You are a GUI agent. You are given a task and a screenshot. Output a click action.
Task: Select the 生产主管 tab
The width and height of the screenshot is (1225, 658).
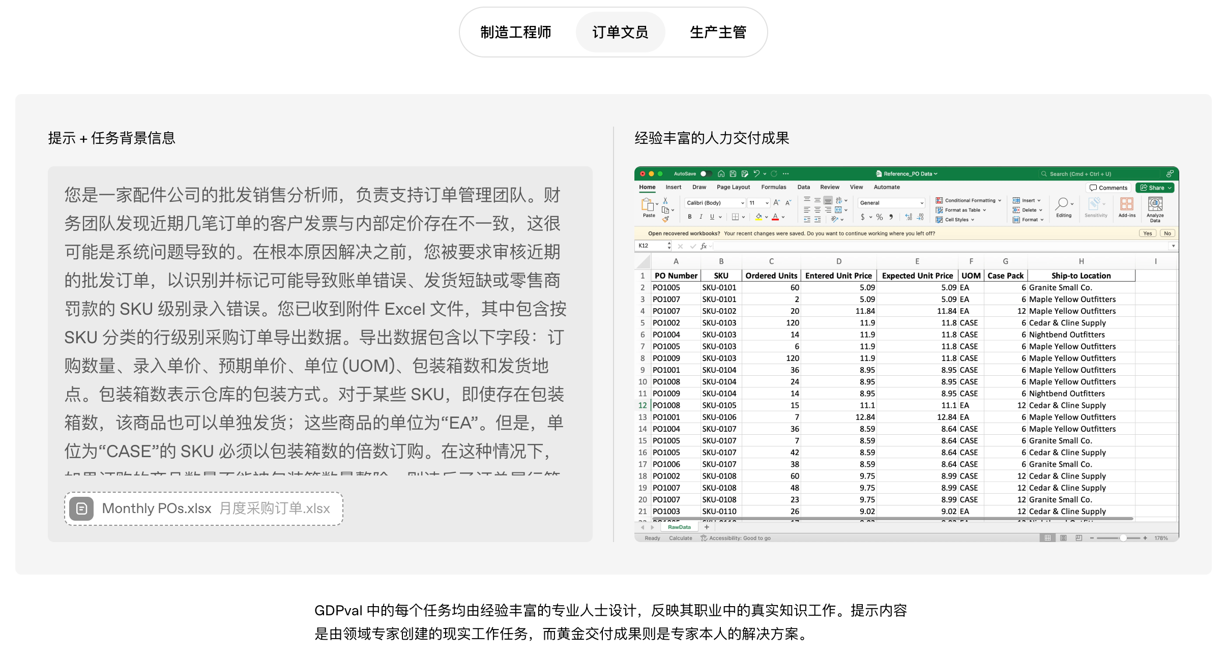coord(718,33)
